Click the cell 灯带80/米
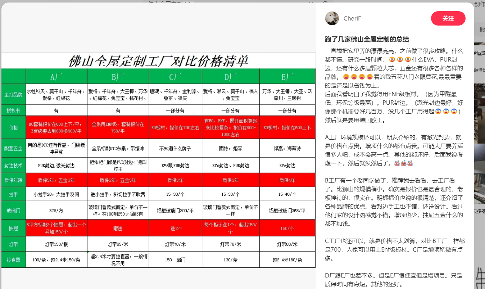 (x=287, y=244)
